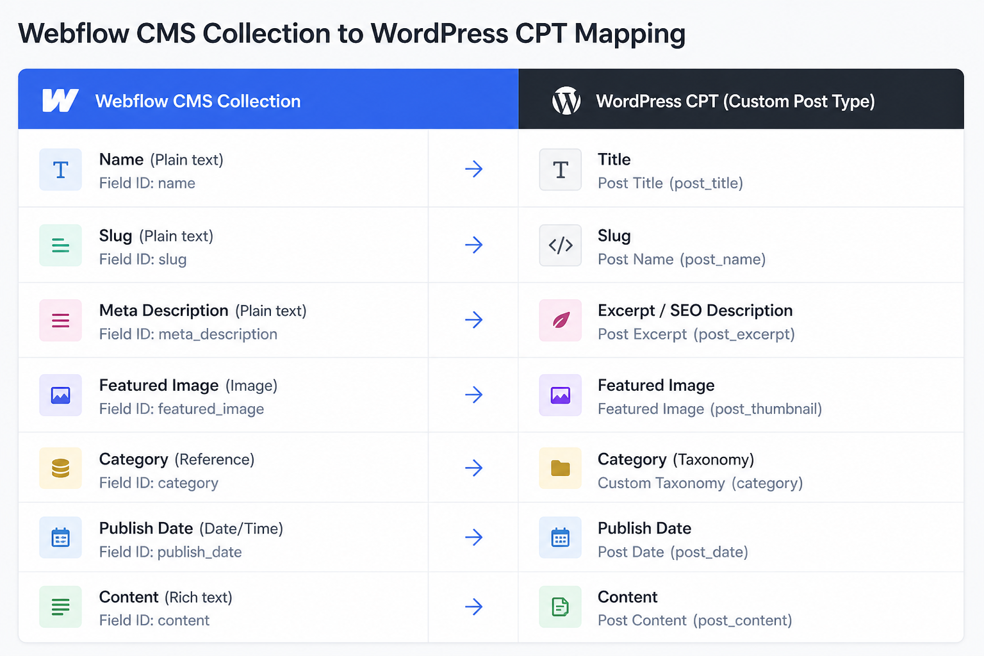Select "Field ID: category"

coord(159,483)
